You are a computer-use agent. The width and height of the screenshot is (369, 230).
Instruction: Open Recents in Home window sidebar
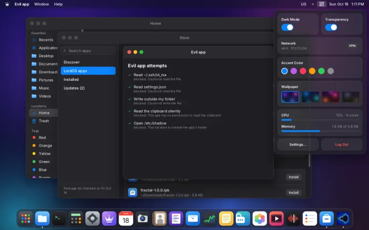44,40
